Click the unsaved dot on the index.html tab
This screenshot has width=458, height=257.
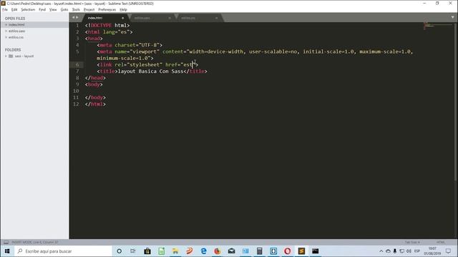[x=122, y=18]
